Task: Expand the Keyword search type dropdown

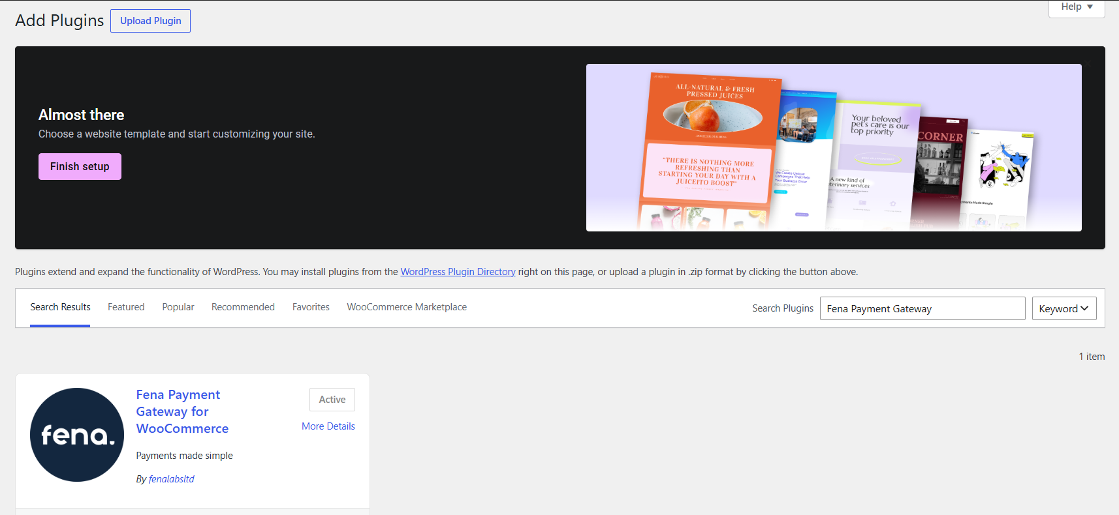Action: pos(1064,308)
